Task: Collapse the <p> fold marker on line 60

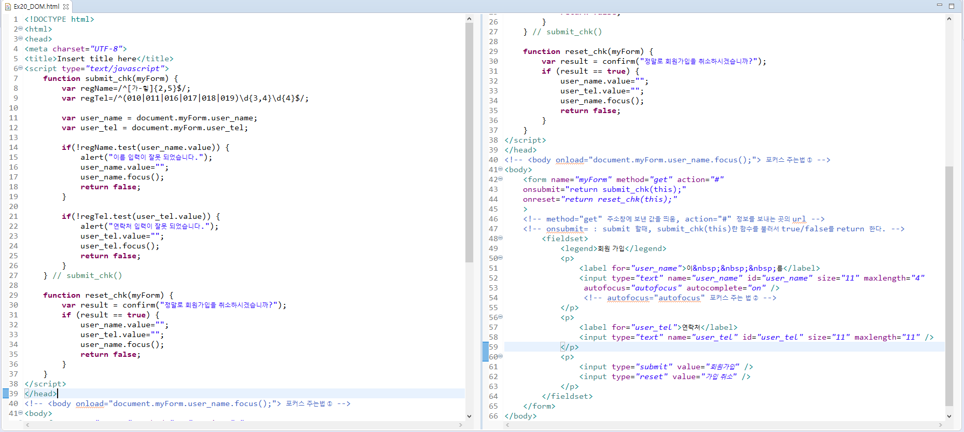Action: tap(501, 356)
